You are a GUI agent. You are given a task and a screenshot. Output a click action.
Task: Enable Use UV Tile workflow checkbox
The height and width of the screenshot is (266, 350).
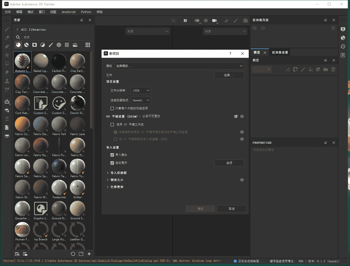pyautogui.click(x=112, y=124)
